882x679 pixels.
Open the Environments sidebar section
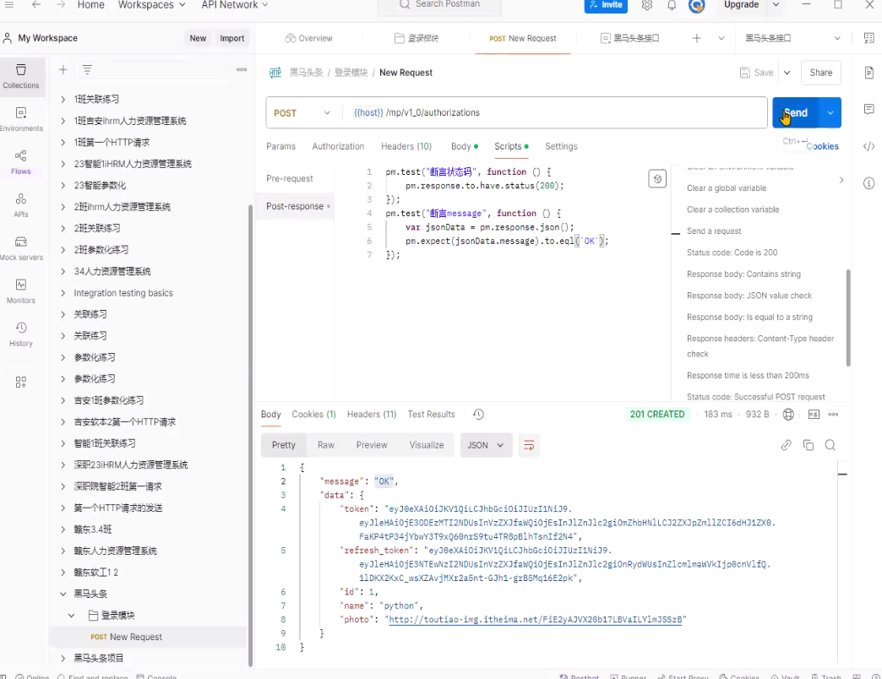click(x=21, y=119)
